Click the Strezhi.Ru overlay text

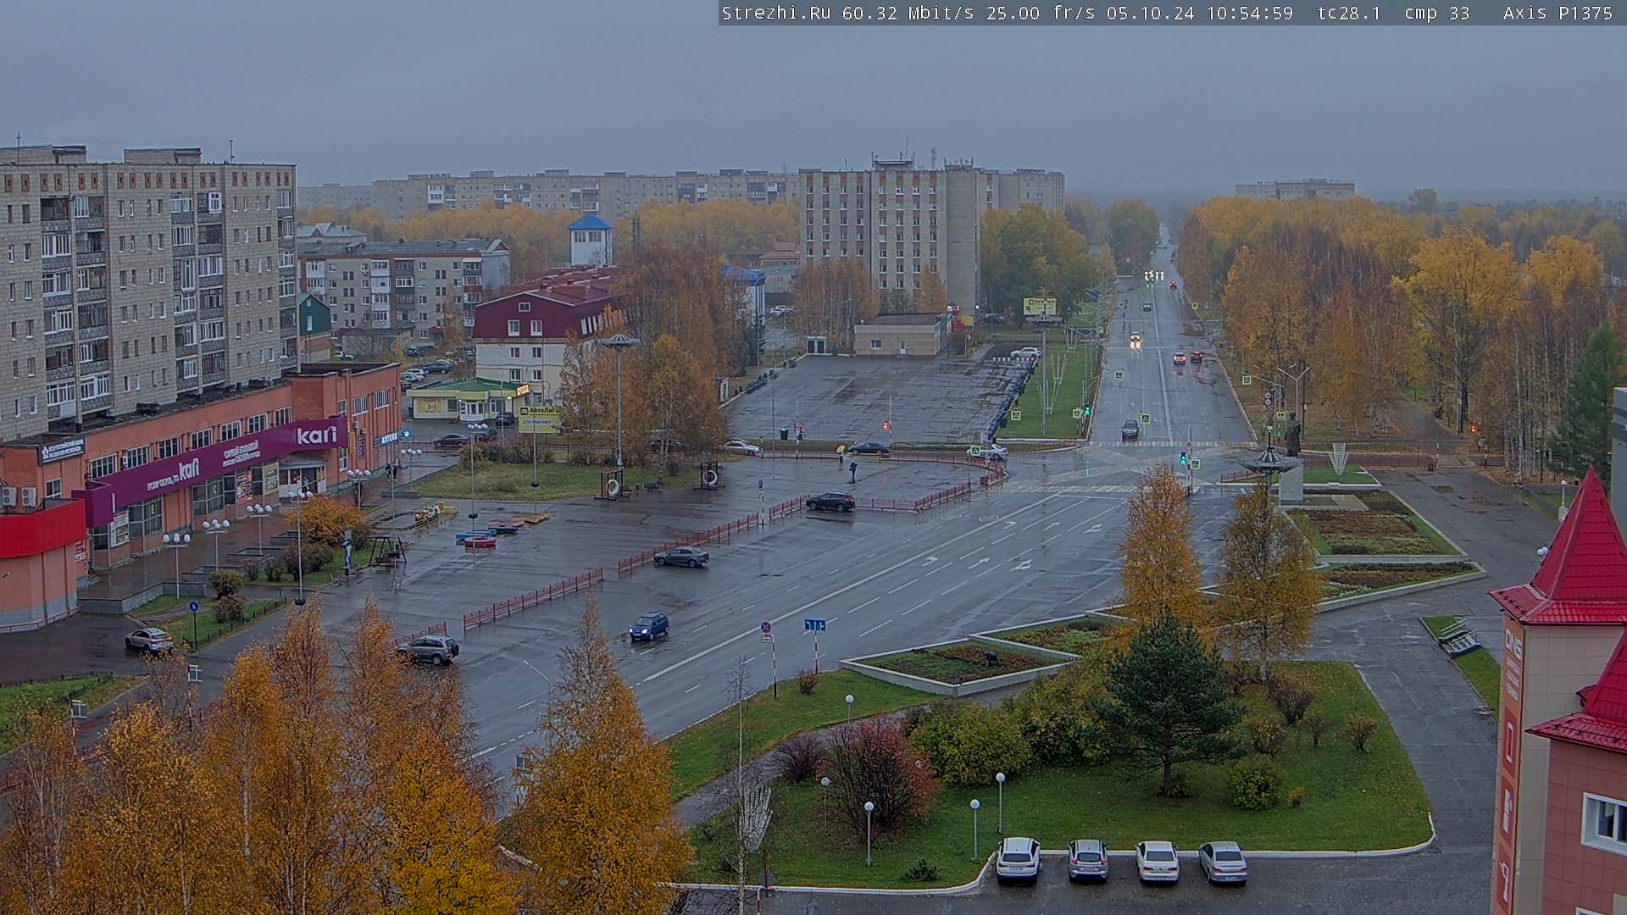775,13
